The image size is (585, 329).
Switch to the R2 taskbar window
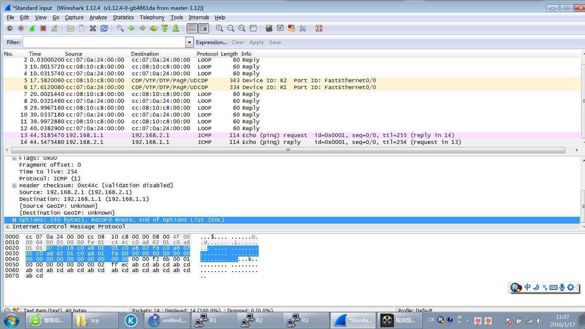(x=259, y=320)
